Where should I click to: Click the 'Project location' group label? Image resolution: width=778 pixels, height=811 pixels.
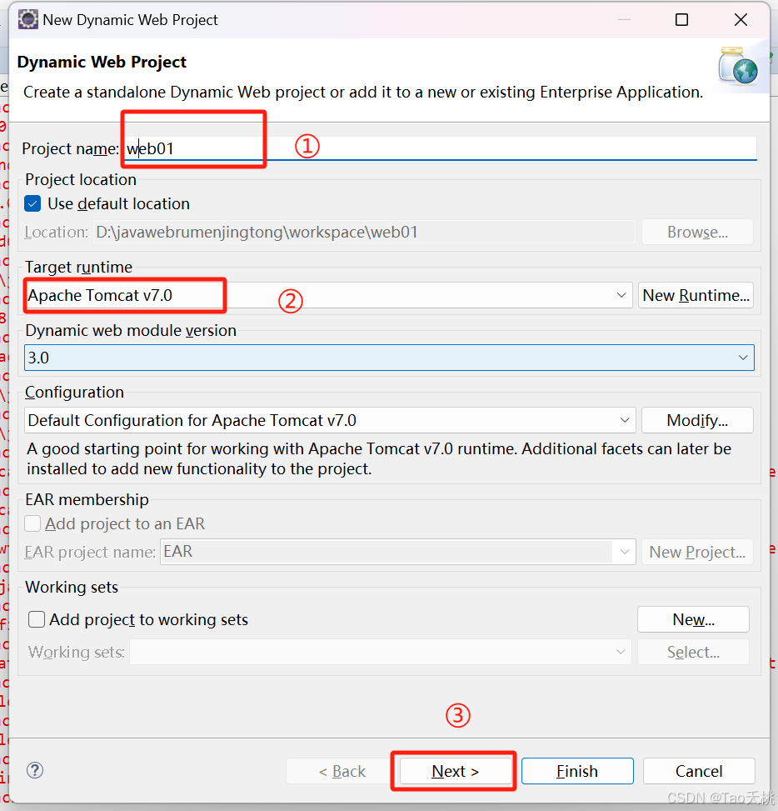(81, 179)
